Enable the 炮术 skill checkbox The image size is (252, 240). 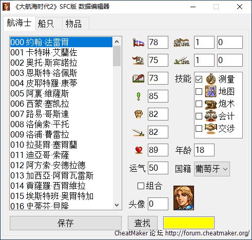[x=199, y=104]
